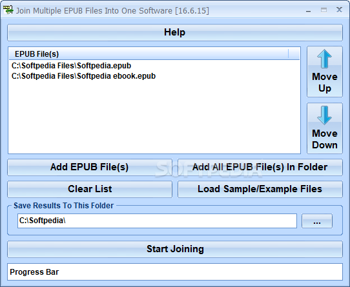Select the Softpedia ebook.epub file row
This screenshot has width=350, height=287.
click(154, 76)
